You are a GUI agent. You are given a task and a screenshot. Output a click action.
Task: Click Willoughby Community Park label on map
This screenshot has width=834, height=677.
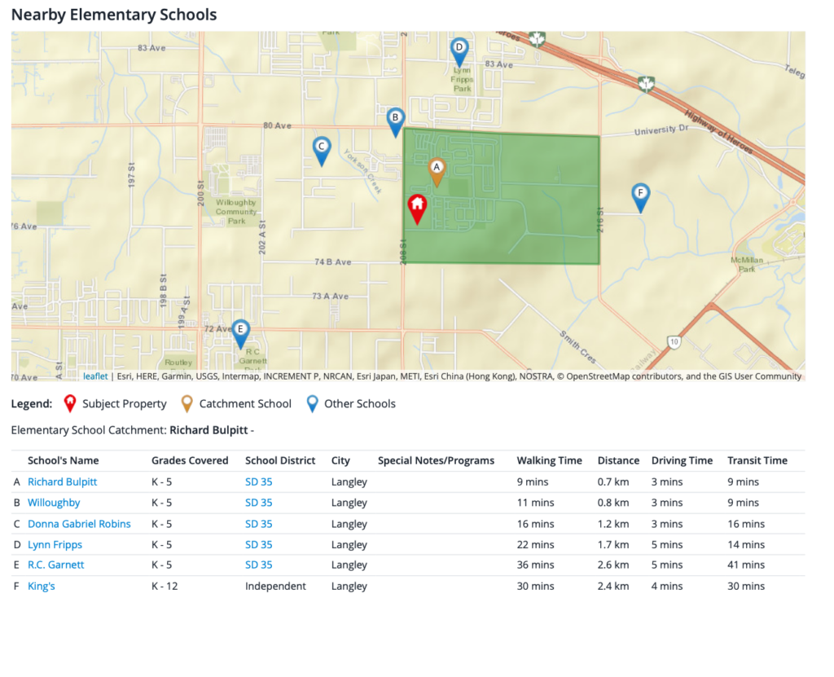pyautogui.click(x=236, y=212)
